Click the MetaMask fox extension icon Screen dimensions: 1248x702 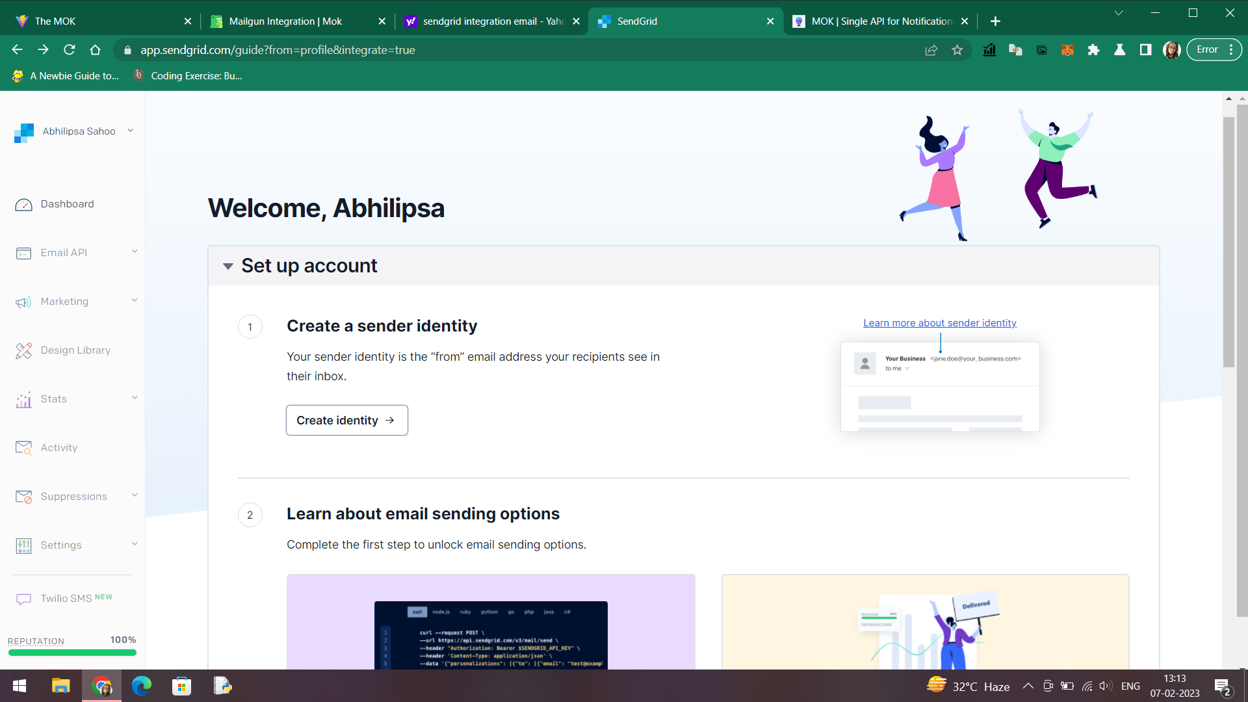coord(1067,50)
